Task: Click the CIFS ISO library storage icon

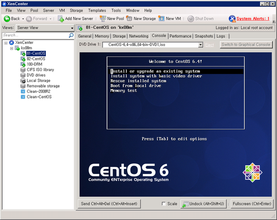Action: (23, 70)
